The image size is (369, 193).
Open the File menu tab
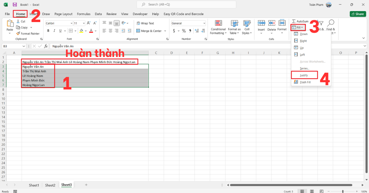pyautogui.click(x=7, y=14)
